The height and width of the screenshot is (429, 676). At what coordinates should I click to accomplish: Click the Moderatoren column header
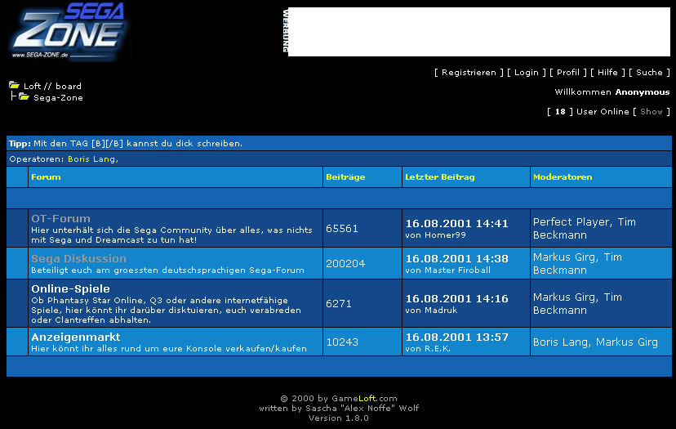[563, 177]
